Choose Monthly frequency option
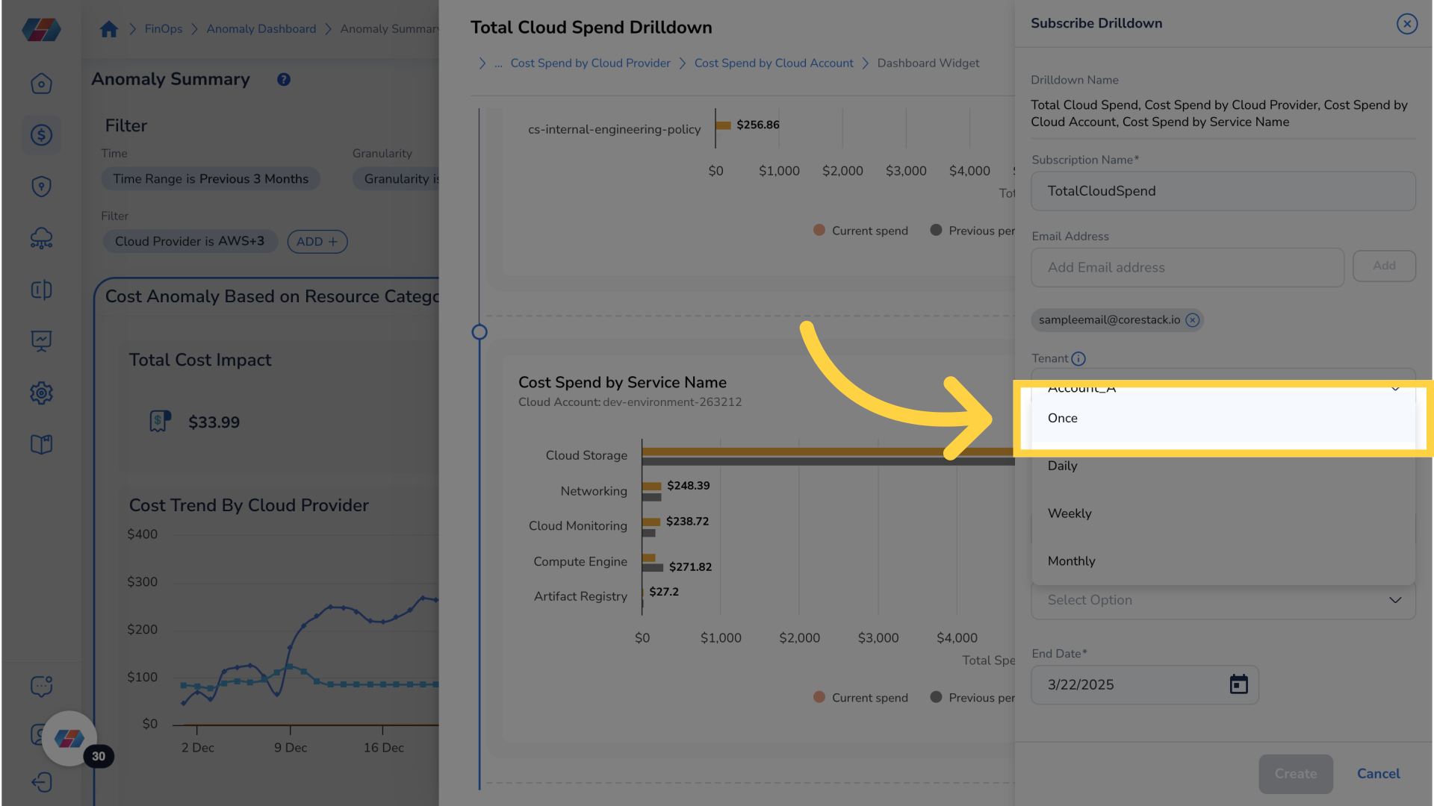This screenshot has width=1434, height=806. click(x=1223, y=561)
